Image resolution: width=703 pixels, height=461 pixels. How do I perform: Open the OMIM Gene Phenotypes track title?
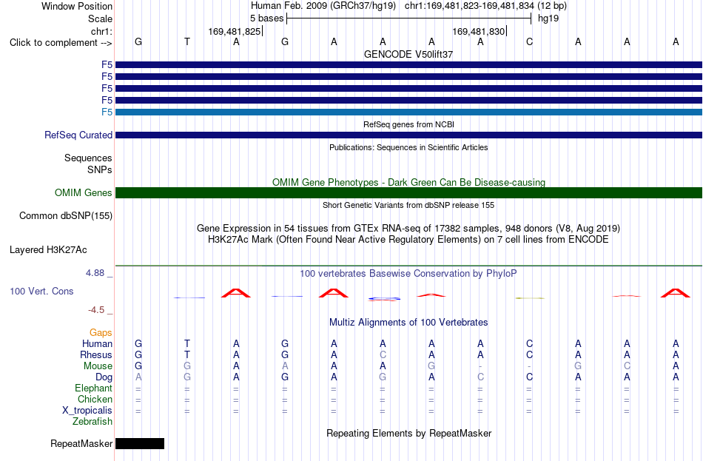[x=408, y=183]
